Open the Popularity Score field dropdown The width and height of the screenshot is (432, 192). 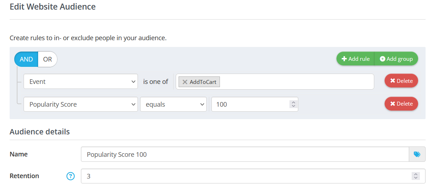point(81,104)
